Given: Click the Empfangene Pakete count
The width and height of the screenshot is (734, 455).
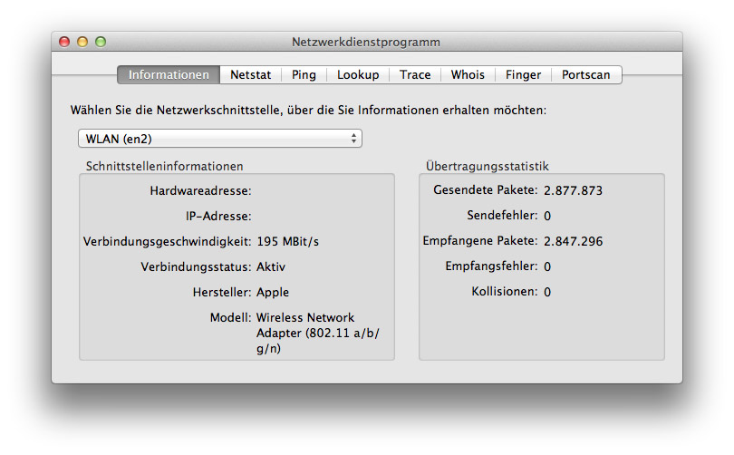Looking at the screenshot, I should (573, 241).
